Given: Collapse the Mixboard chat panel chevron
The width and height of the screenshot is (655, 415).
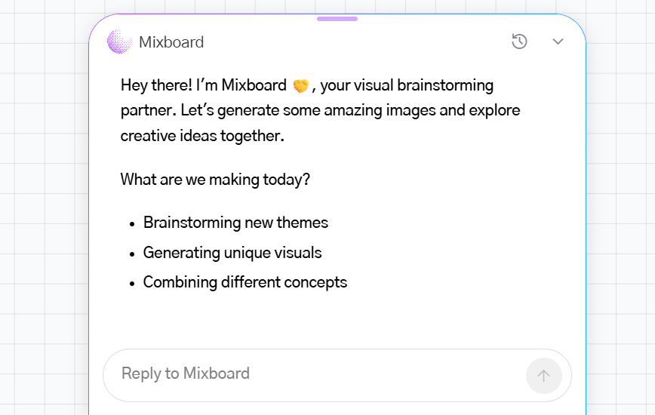Looking at the screenshot, I should click(x=558, y=41).
